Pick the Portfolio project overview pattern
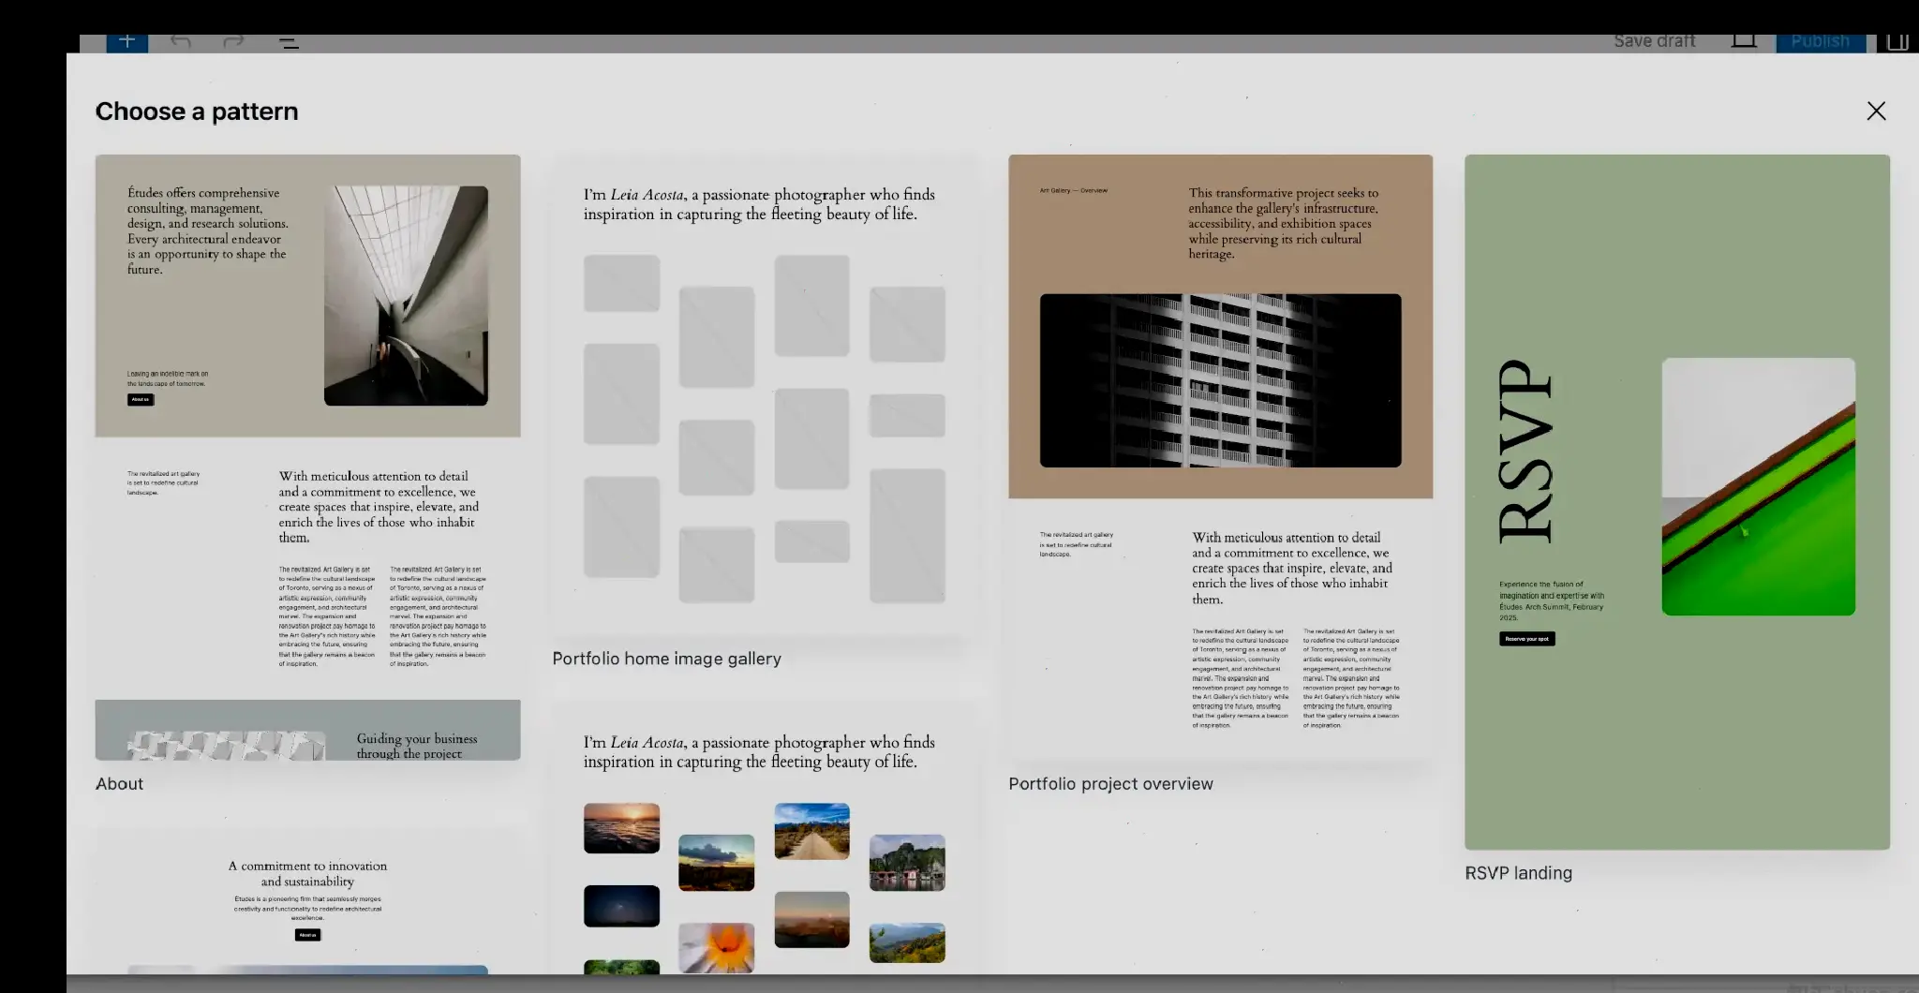The width and height of the screenshot is (1919, 993). click(x=1220, y=457)
